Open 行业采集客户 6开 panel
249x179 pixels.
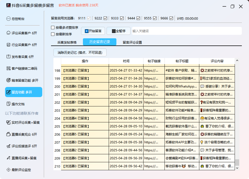point(24,45)
